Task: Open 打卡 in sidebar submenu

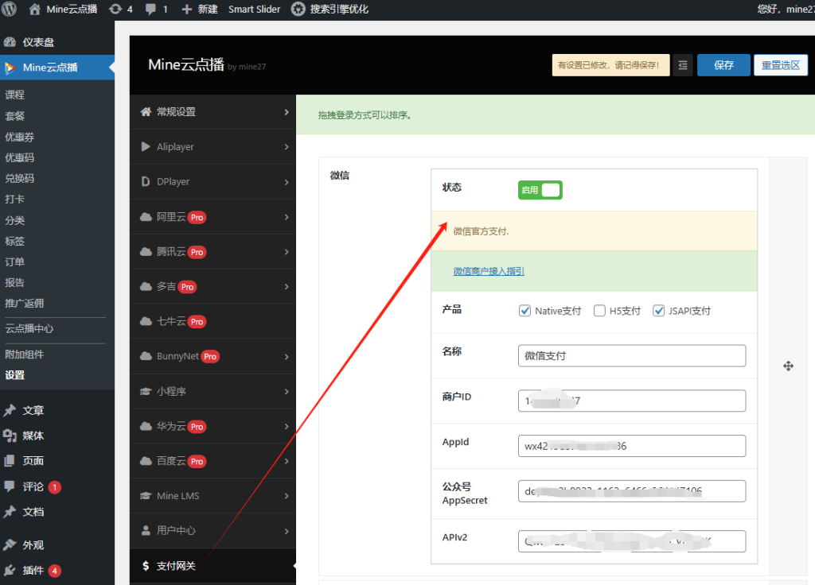Action: click(15, 199)
